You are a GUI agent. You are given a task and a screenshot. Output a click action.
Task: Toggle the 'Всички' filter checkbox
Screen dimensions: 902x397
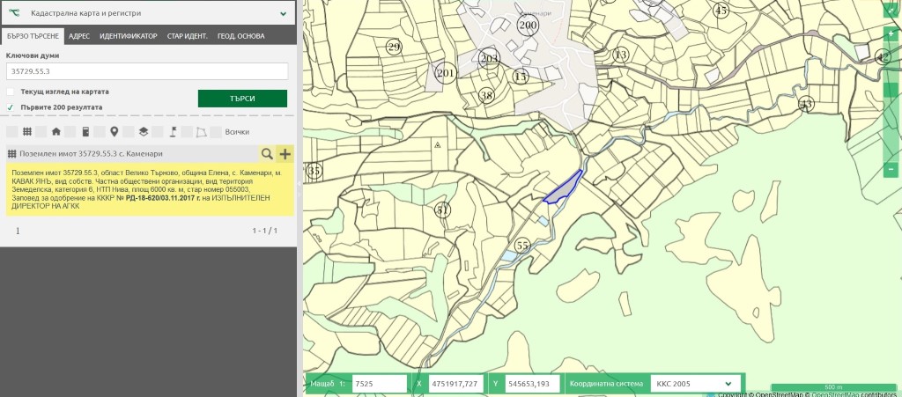click(x=215, y=132)
